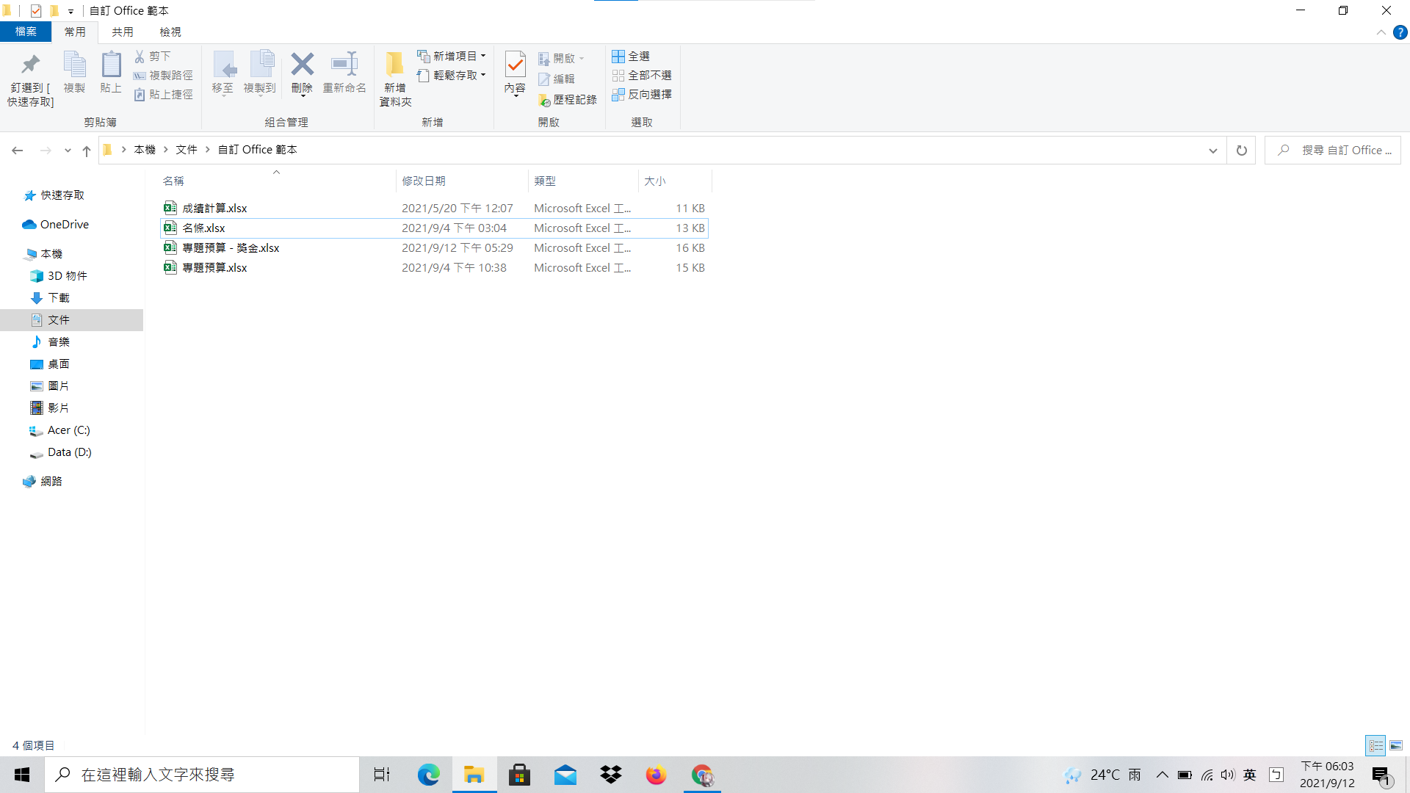The height and width of the screenshot is (793, 1410).
Task: Navigate back to previous folder
Action: pyautogui.click(x=18, y=151)
